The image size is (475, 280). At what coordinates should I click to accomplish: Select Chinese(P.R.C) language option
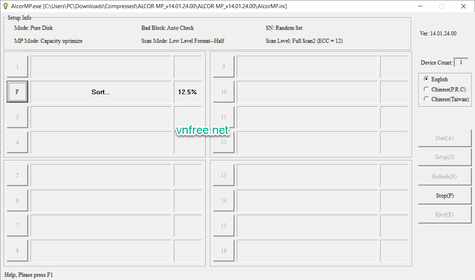(427, 89)
